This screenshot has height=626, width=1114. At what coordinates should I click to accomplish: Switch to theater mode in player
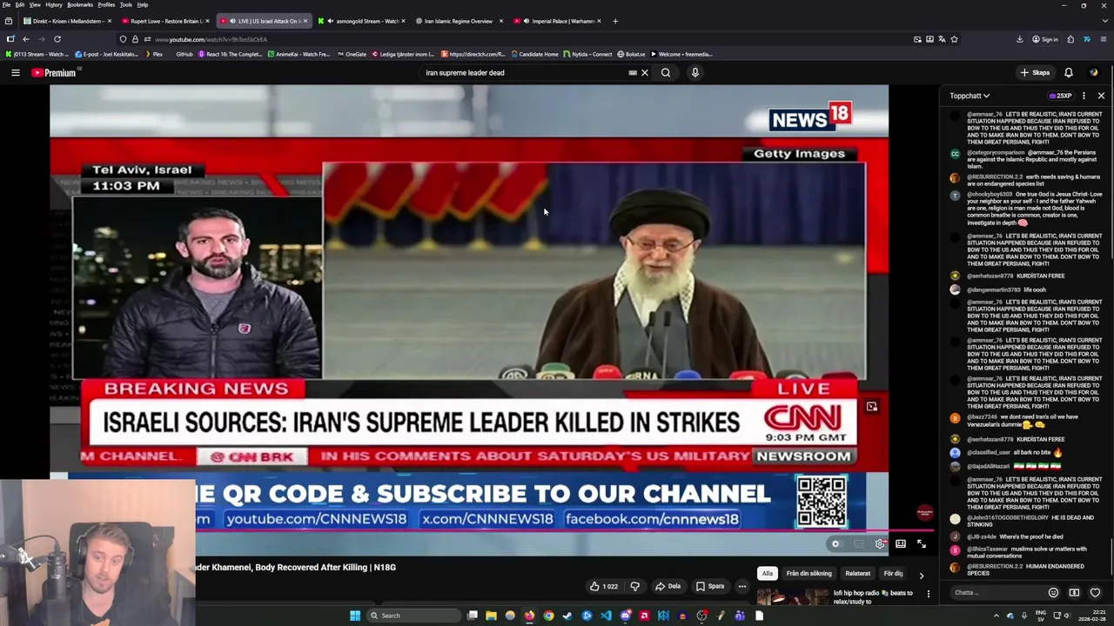coord(901,544)
